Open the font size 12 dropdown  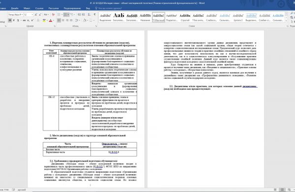tap(32, 15)
